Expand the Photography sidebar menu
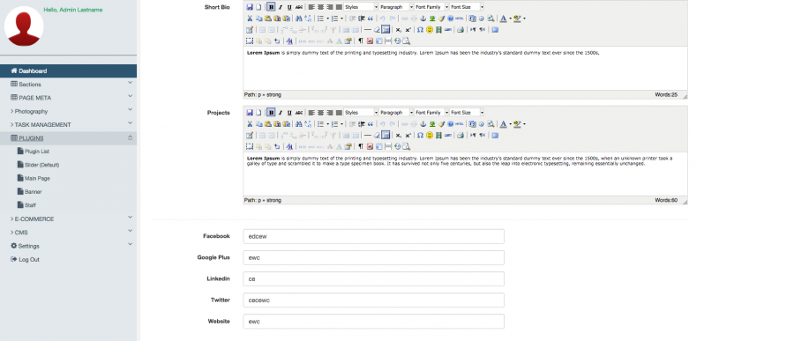This screenshot has height=341, width=794. pos(68,111)
